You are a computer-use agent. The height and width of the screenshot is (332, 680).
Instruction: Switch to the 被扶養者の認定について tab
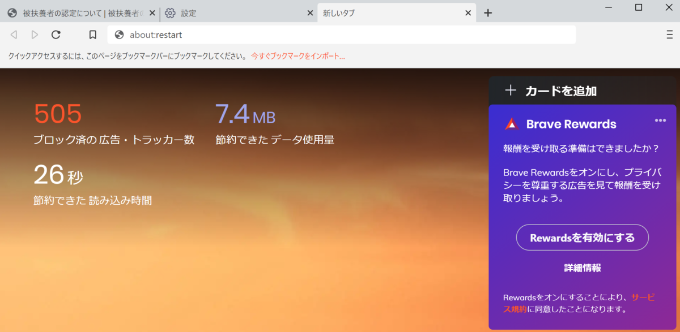80,13
